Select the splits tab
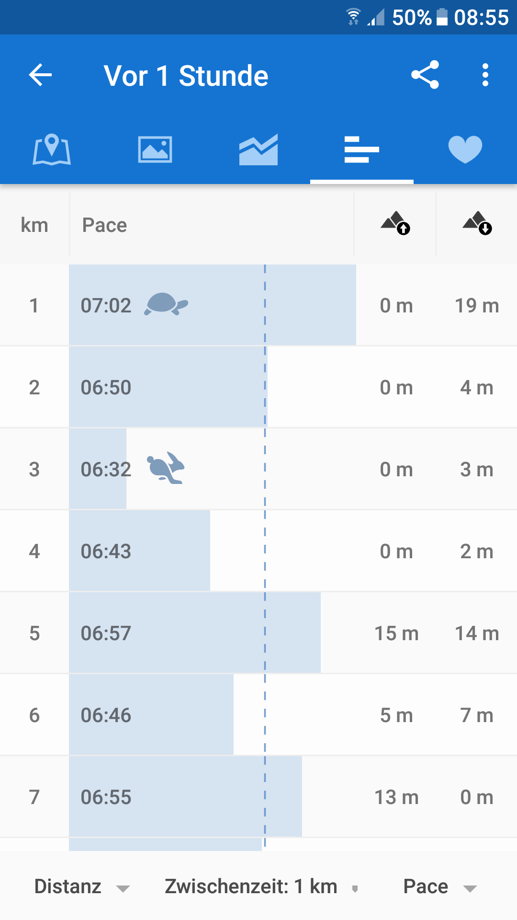517x920 pixels. coord(362,149)
